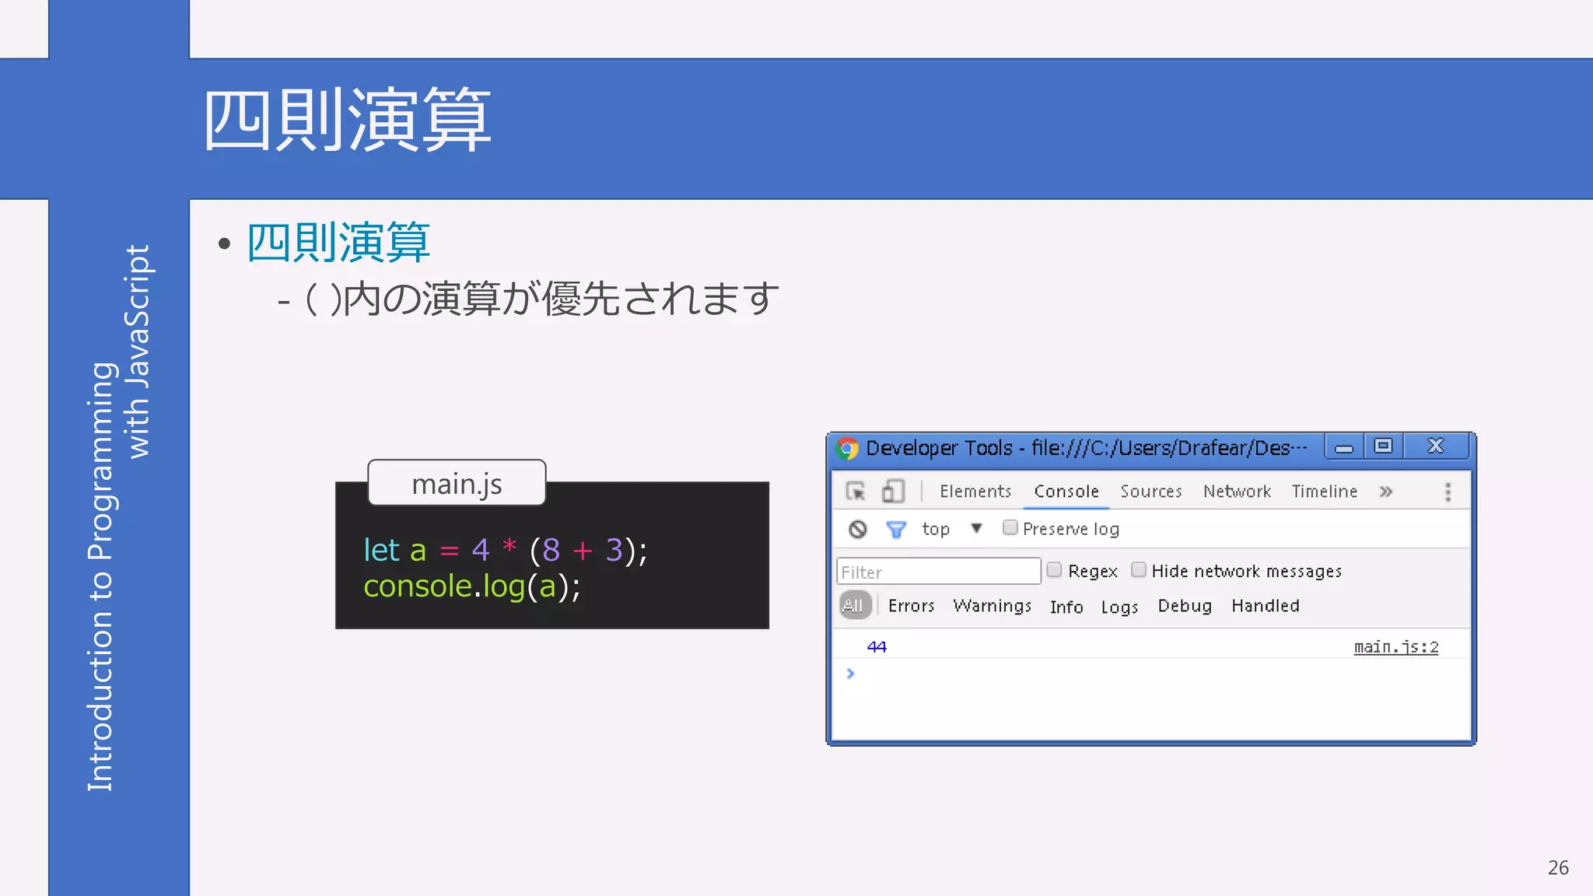The width and height of the screenshot is (1593, 896).
Task: Click the 'let a = 4 * (8 + 3);' code line
Action: tap(506, 550)
